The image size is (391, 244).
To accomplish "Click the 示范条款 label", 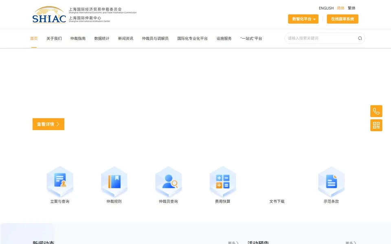I will [332, 201].
